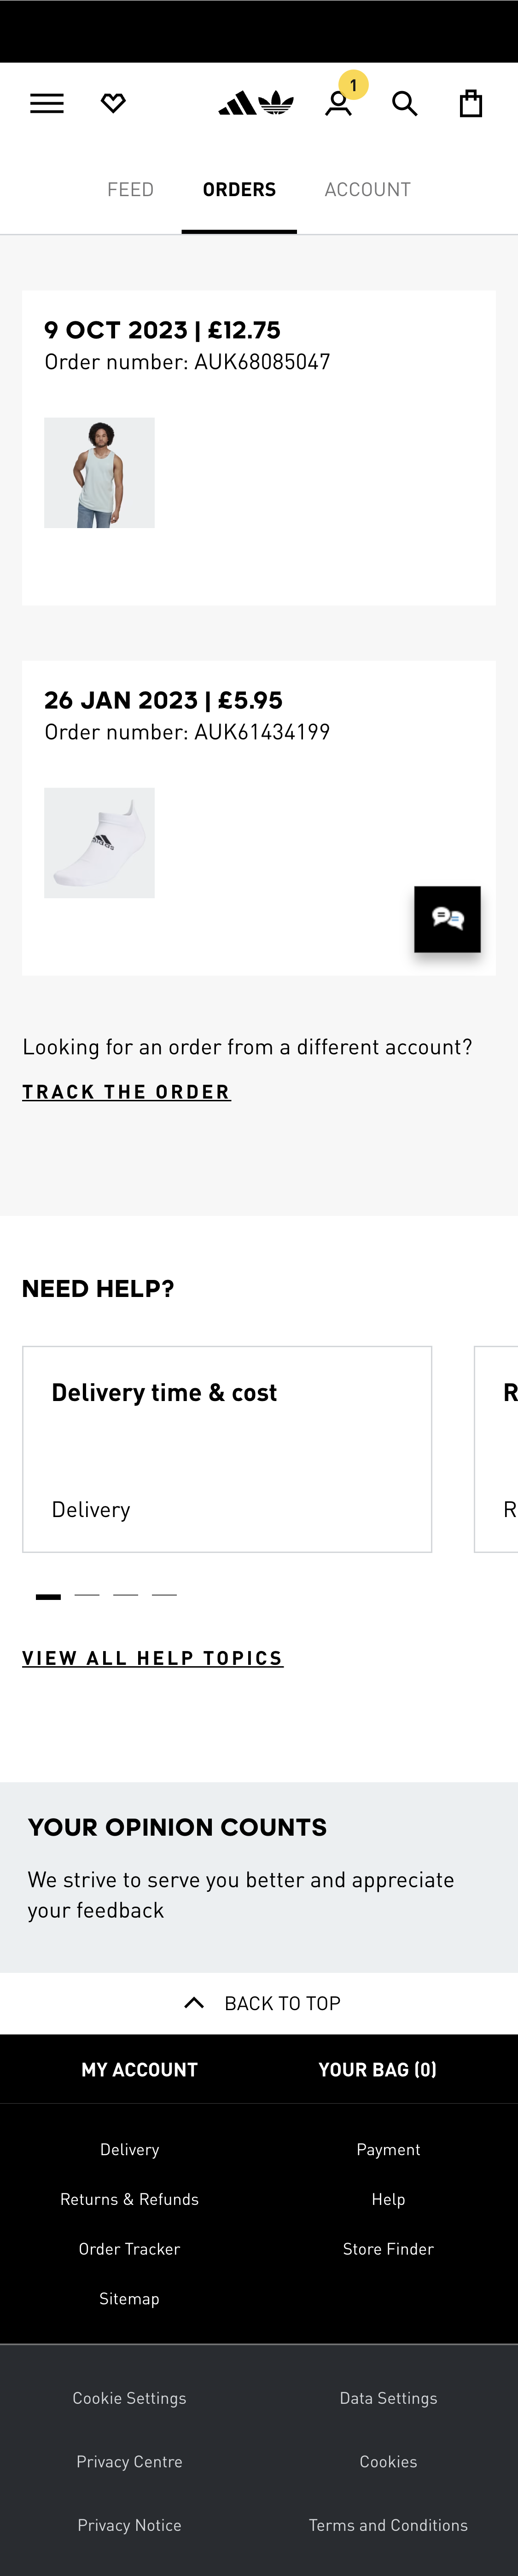518x2576 pixels.
Task: Open the search magnifier icon
Action: pyautogui.click(x=404, y=104)
